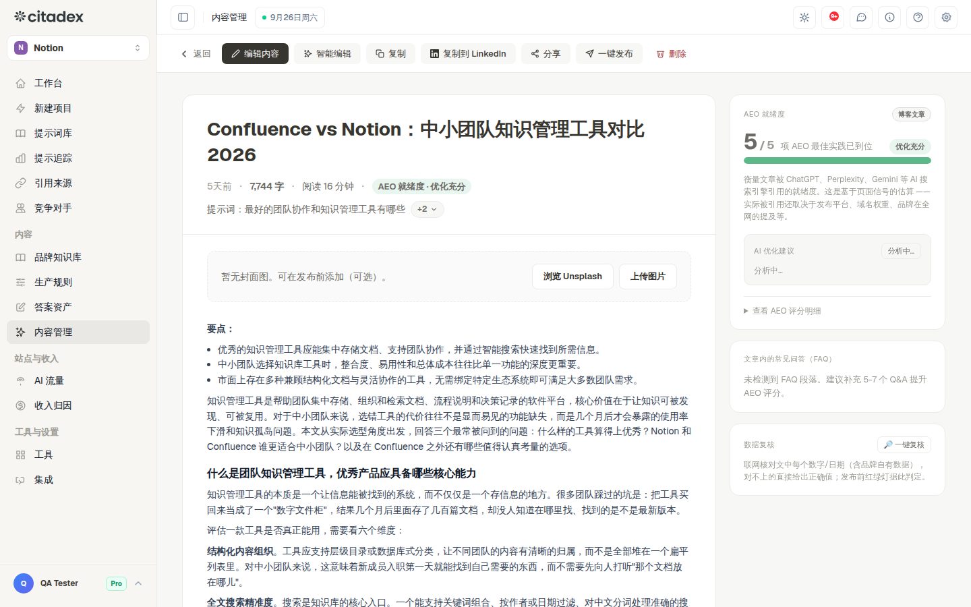
Task: Delete the article with 删除
Action: click(x=671, y=54)
